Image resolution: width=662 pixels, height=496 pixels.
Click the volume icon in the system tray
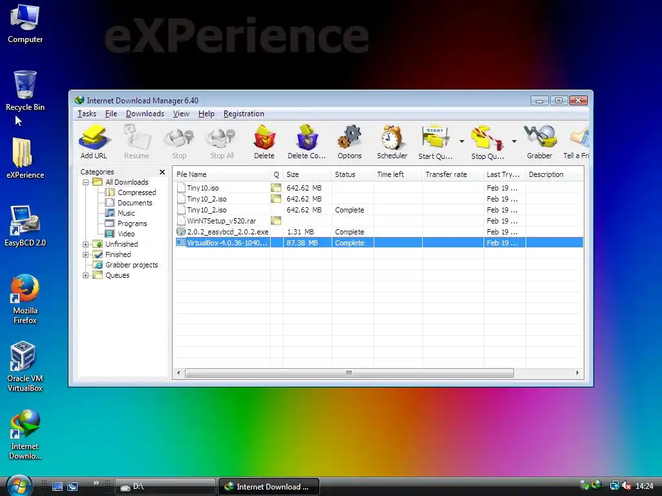tap(626, 486)
